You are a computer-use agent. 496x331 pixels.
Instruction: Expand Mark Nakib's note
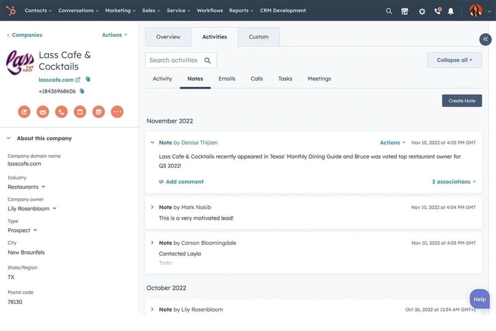click(x=152, y=207)
